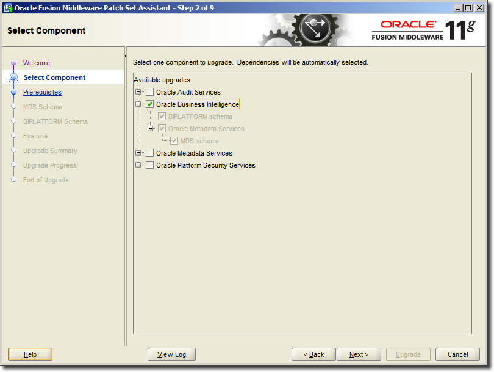Collapse the Oracle Business Intelligence node
Image resolution: width=494 pixels, height=372 pixels.
(138, 104)
